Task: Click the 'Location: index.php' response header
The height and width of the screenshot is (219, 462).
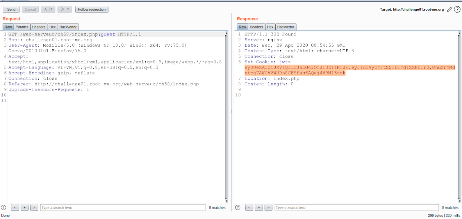Action: (x=272, y=78)
